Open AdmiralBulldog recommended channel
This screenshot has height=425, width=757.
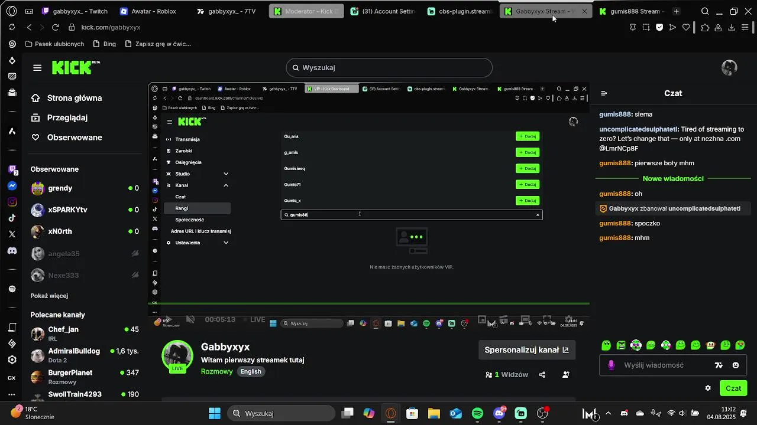tap(85, 355)
